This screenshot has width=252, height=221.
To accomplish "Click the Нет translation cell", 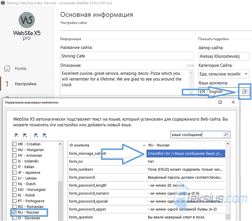I will pyautogui.click(x=186, y=161).
